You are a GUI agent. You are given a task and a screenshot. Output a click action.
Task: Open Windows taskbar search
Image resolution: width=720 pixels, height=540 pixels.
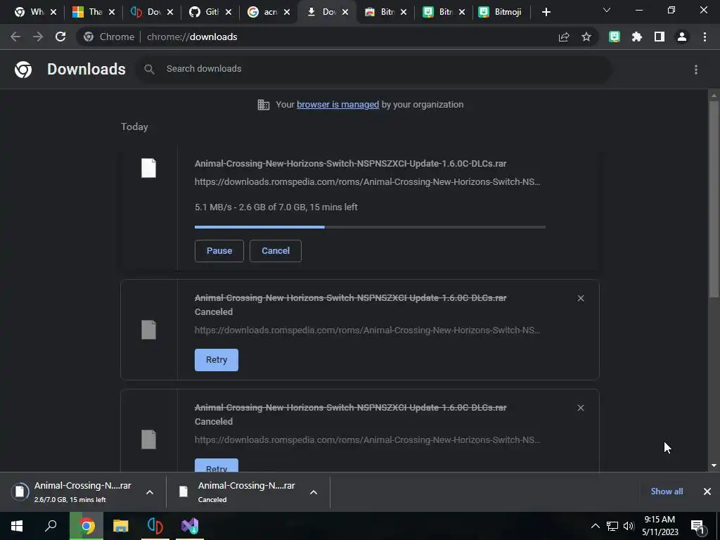(51, 526)
